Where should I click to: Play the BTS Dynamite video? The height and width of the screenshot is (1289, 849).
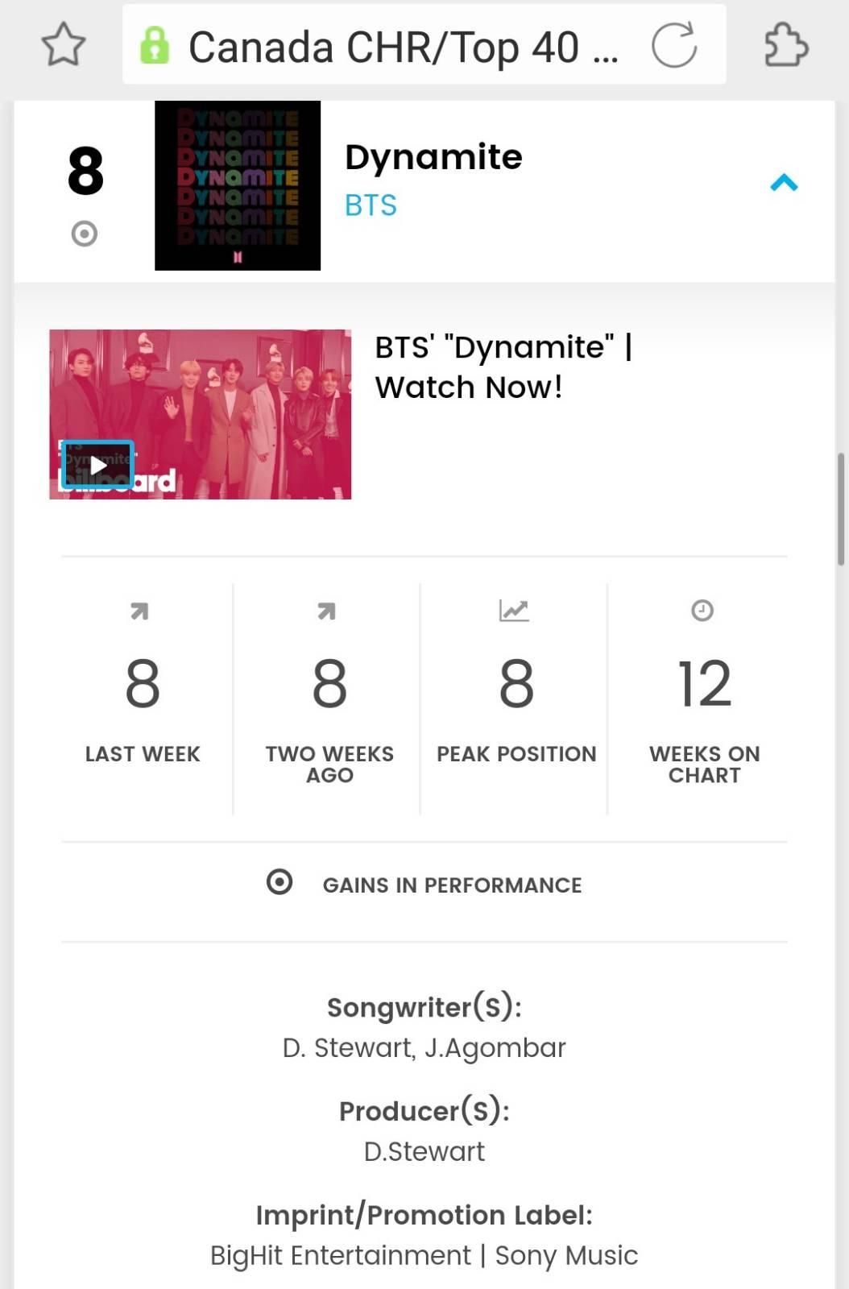(98, 465)
